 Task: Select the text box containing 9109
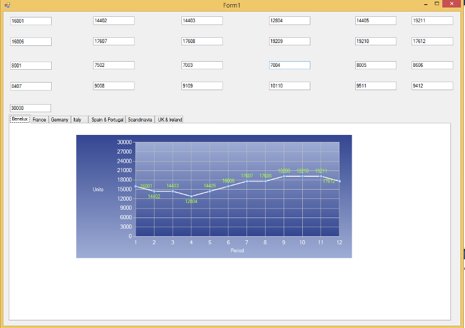click(202, 86)
